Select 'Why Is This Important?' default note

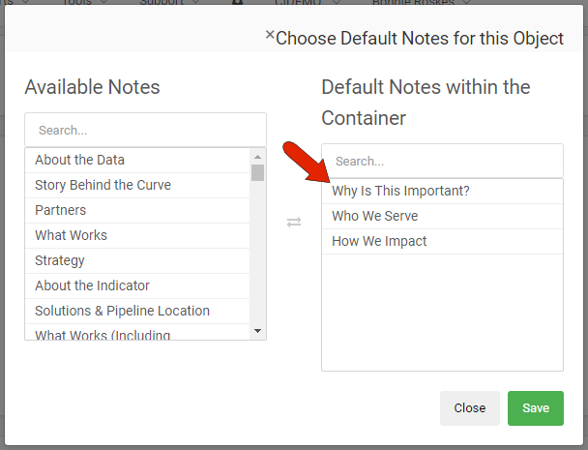tap(400, 191)
